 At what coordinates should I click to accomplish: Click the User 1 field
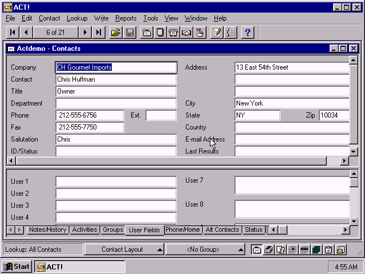116,182
